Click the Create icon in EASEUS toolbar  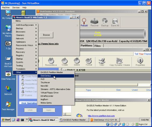(x=65, y=62)
